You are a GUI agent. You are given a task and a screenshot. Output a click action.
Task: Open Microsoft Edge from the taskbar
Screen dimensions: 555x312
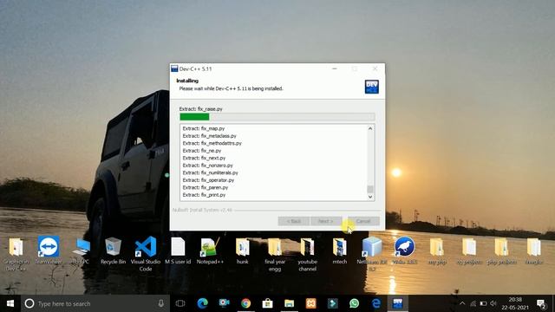(x=202, y=303)
